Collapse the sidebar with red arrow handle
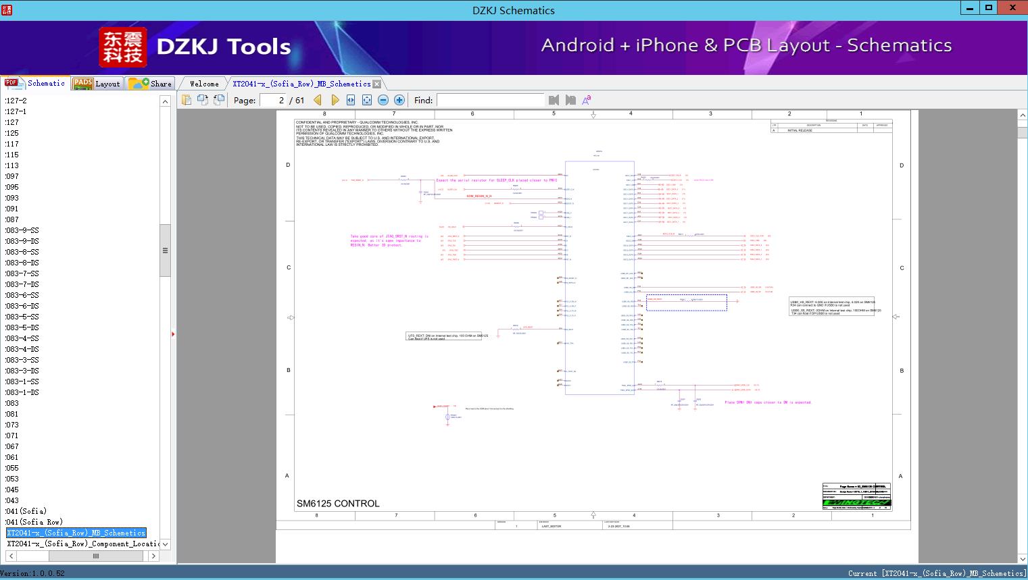Screen dimensions: 1028x580 tap(173, 334)
